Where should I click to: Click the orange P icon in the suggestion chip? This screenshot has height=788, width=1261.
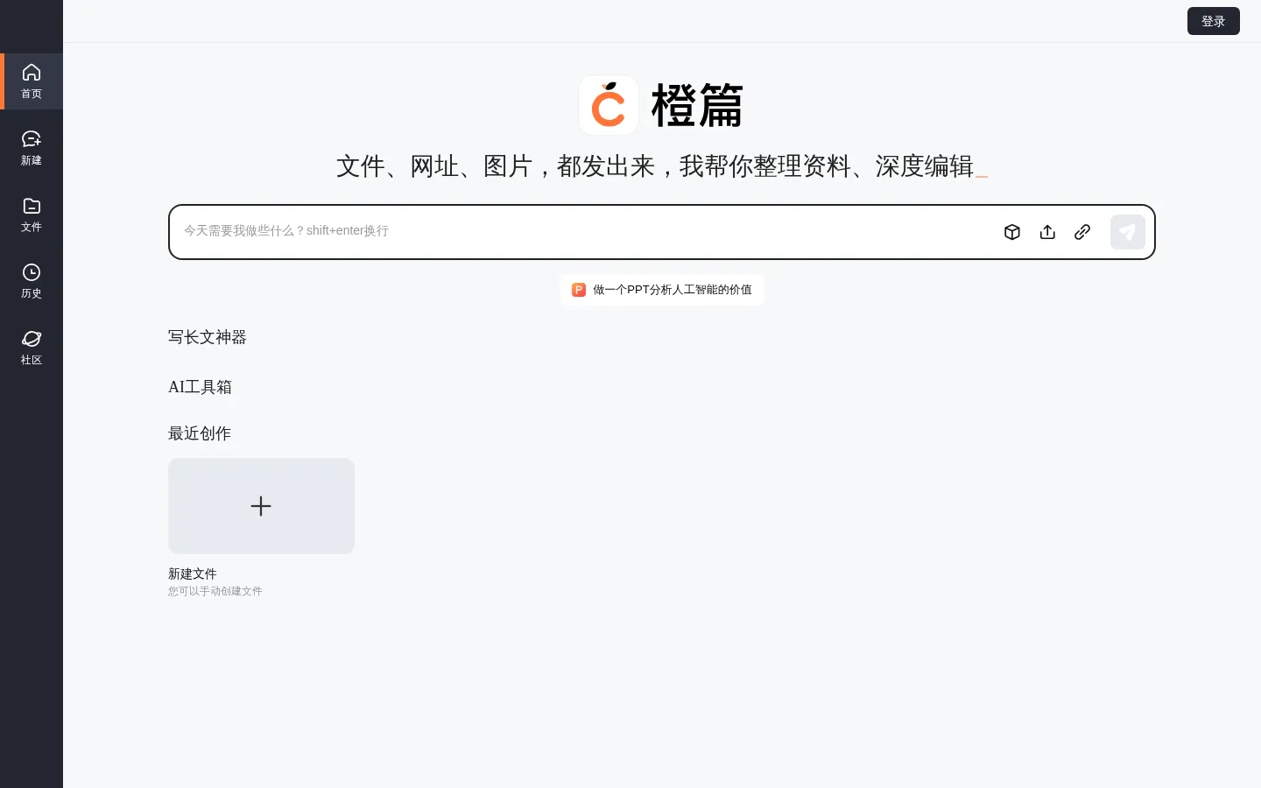[x=579, y=290]
